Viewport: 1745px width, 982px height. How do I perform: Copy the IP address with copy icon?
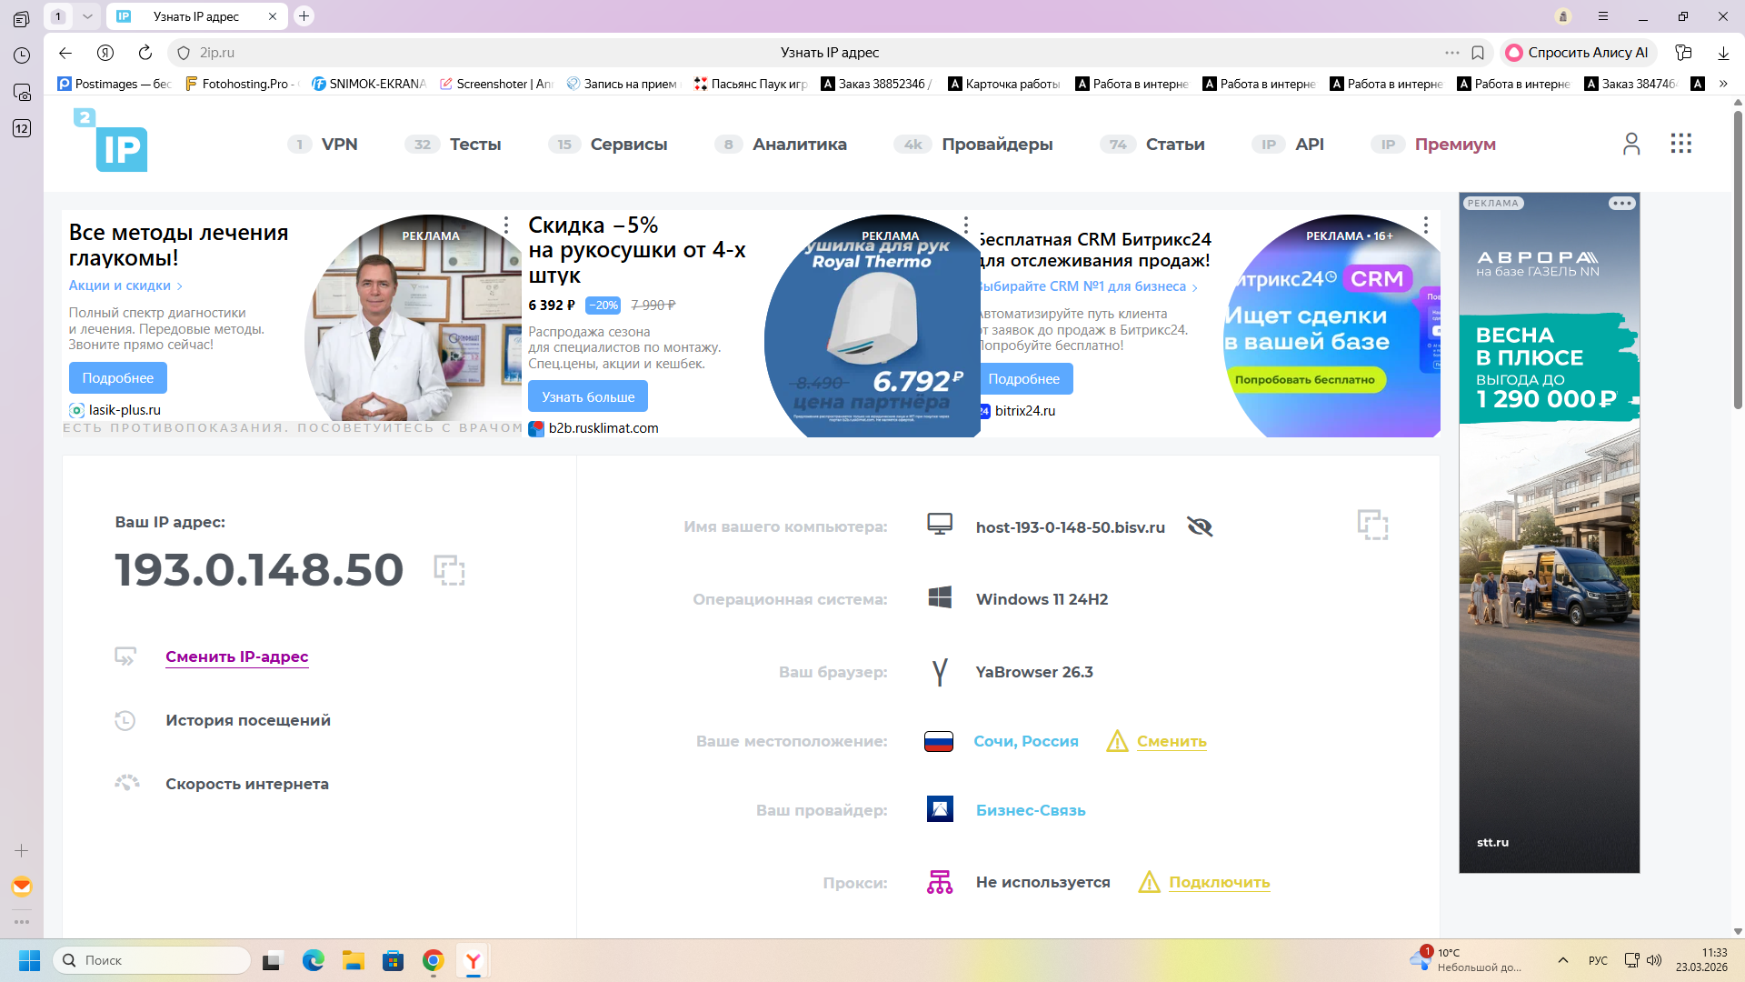point(449,570)
